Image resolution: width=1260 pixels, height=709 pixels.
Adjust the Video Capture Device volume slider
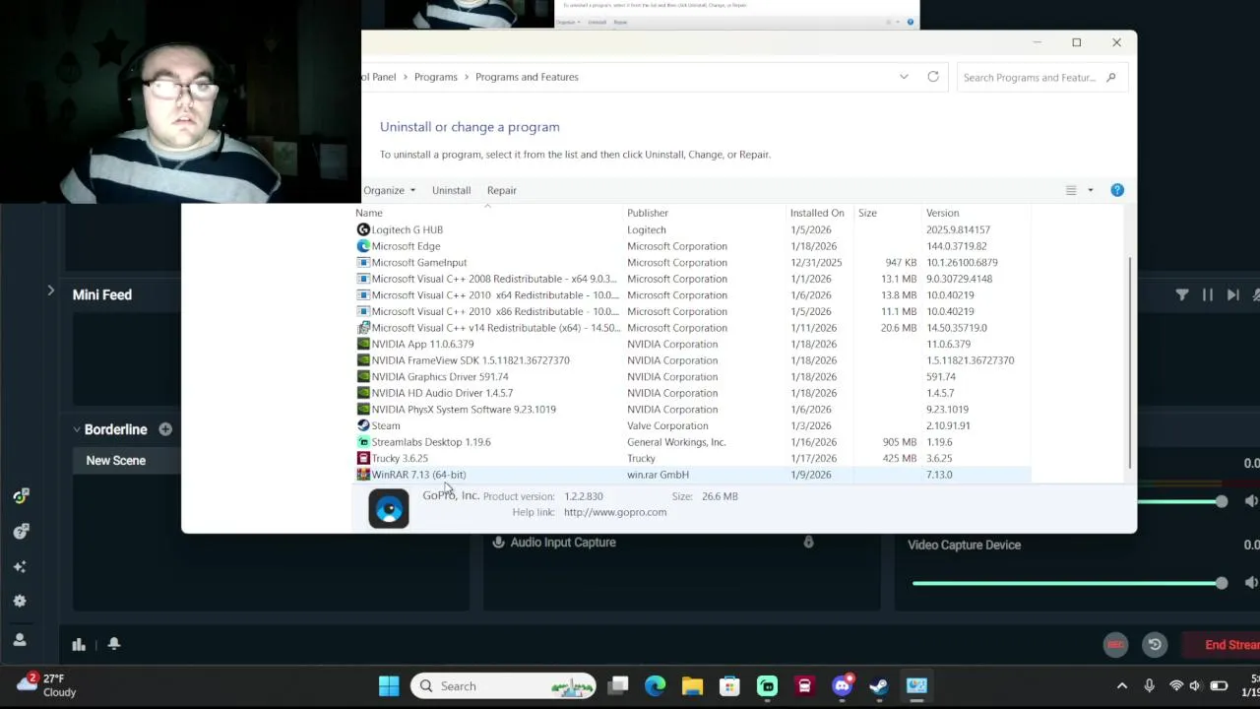tap(1069, 583)
